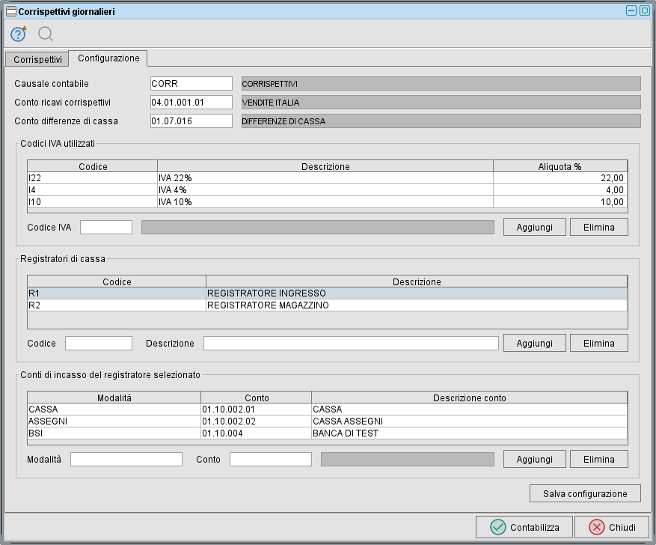Click the conto 01.10.002.01 cell
This screenshot has width=656, height=545.
click(256, 409)
